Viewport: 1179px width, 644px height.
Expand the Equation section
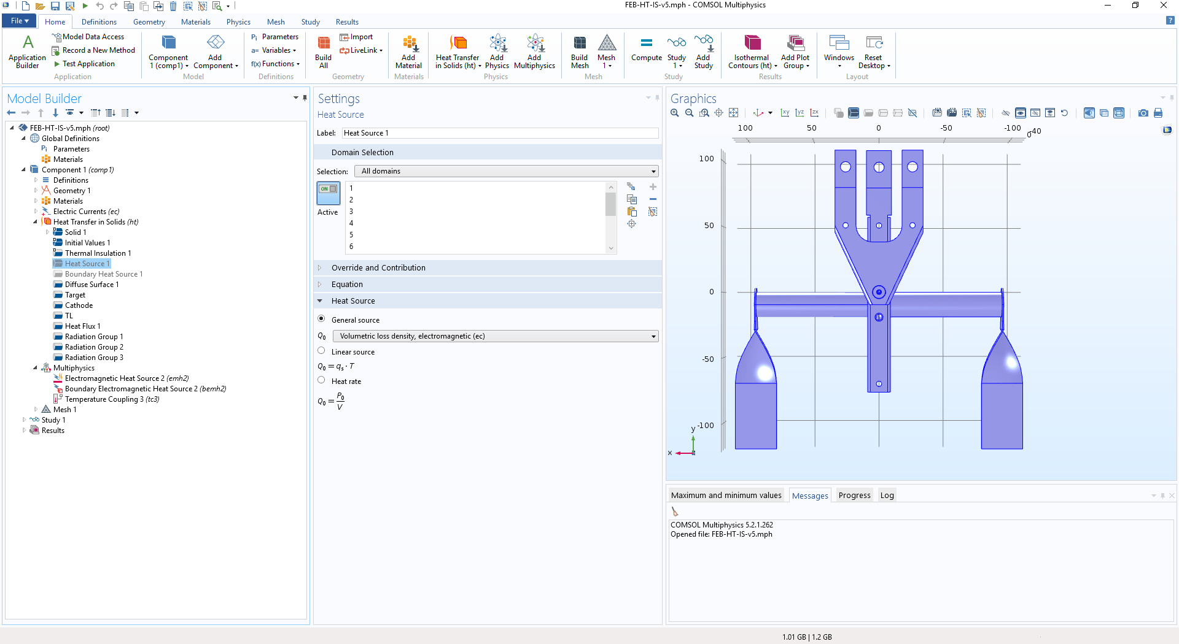coord(320,285)
